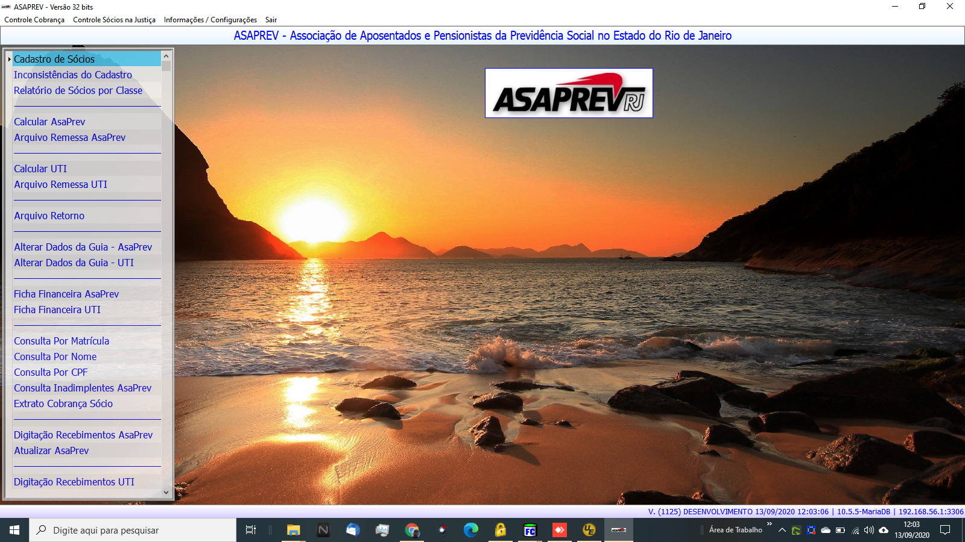This screenshot has width=965, height=542.
Task: Open the taskbar clock and date
Action: tap(912, 530)
